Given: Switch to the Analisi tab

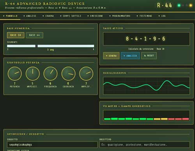Looking at the screenshot, I should point(30,16).
